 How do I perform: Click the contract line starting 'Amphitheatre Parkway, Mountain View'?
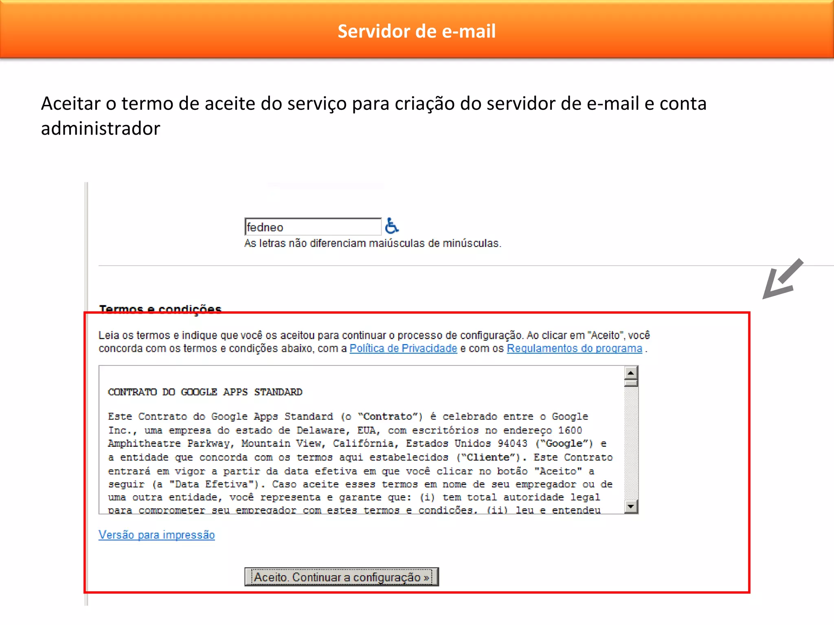pyautogui.click(x=357, y=444)
